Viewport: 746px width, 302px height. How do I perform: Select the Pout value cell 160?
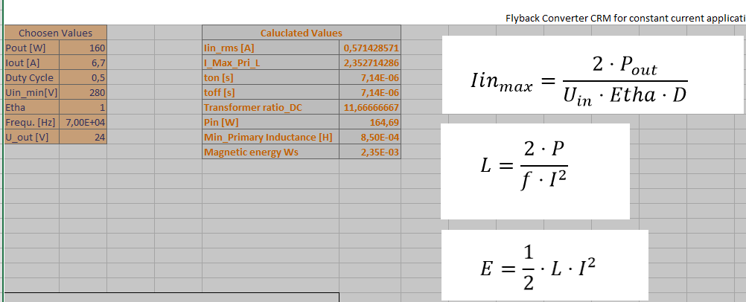point(83,48)
